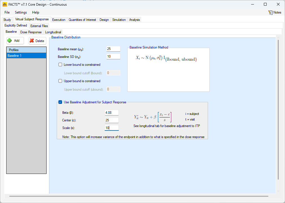Screen dimensions: 285x203
Task: Open the Notes notepad icon
Action: point(270,12)
